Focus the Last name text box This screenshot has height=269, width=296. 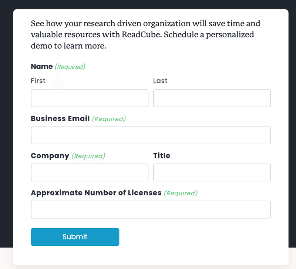coord(212,98)
